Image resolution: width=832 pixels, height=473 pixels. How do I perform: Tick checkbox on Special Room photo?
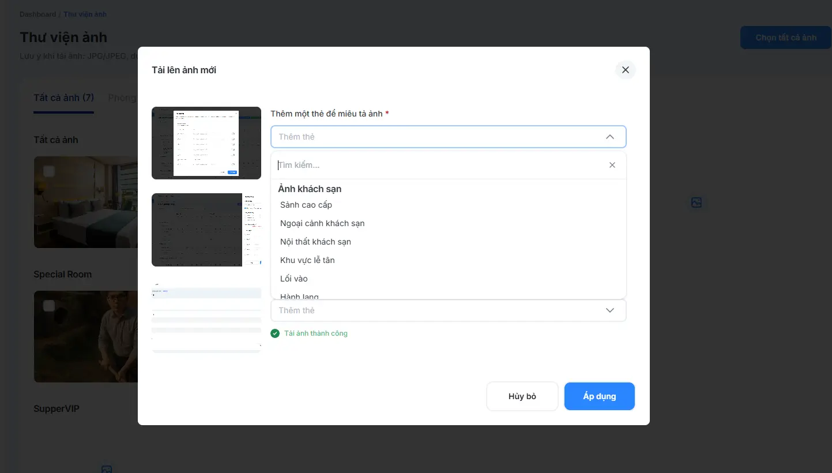[49, 306]
